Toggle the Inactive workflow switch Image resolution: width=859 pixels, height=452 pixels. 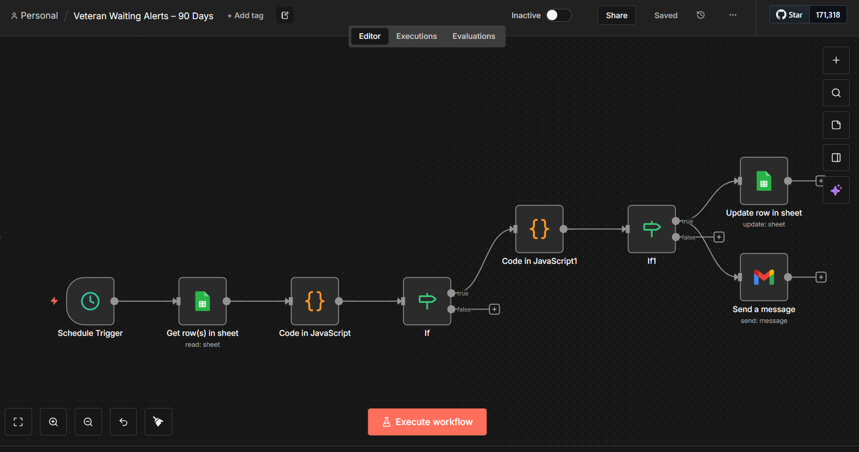point(558,16)
